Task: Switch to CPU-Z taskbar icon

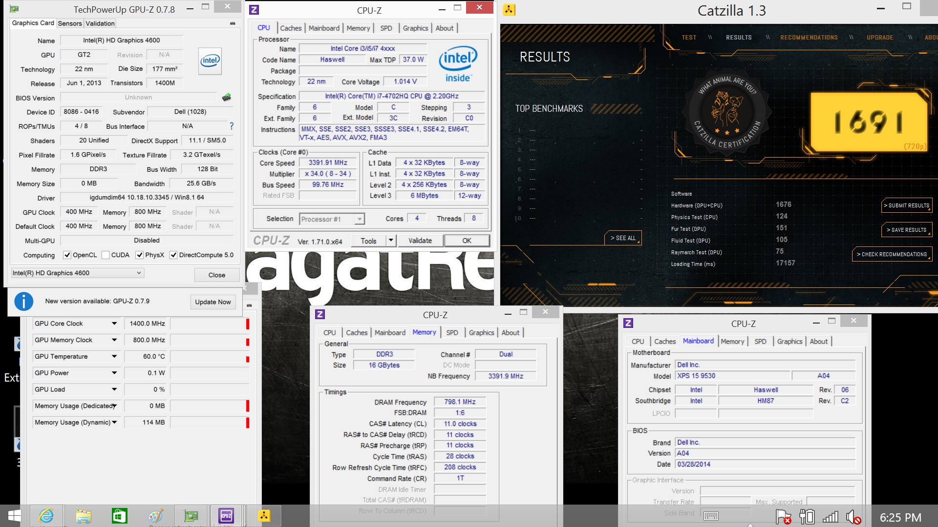Action: point(226,516)
